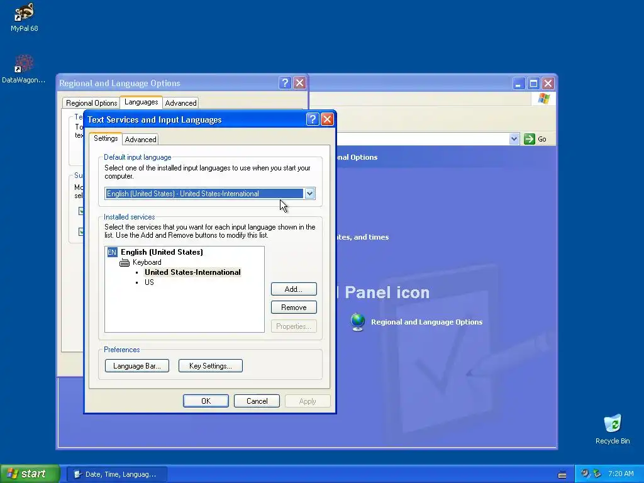The height and width of the screenshot is (483, 644).
Task: Click the Go button label
Action: (x=542, y=139)
